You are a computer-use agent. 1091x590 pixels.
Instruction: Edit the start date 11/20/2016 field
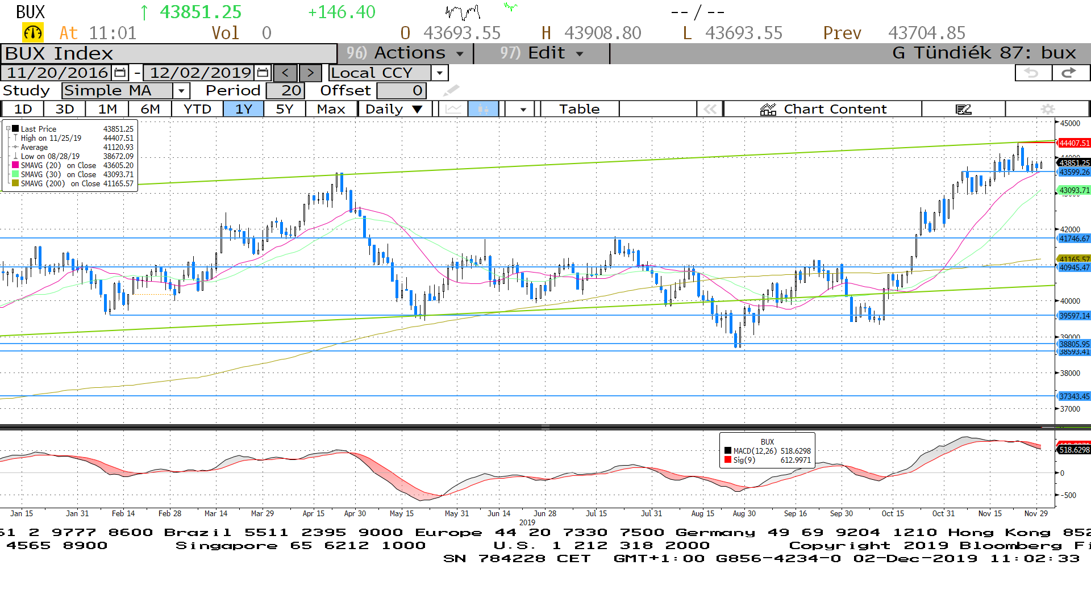pos(57,73)
